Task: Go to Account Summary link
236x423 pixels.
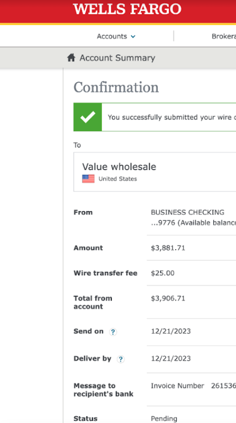Action: pyautogui.click(x=117, y=58)
